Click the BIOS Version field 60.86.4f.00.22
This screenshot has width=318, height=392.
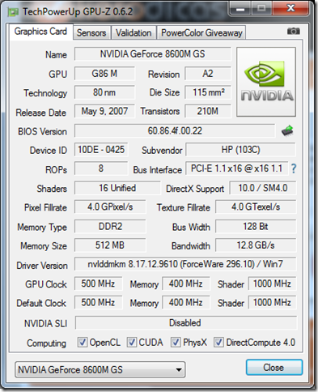(x=175, y=130)
